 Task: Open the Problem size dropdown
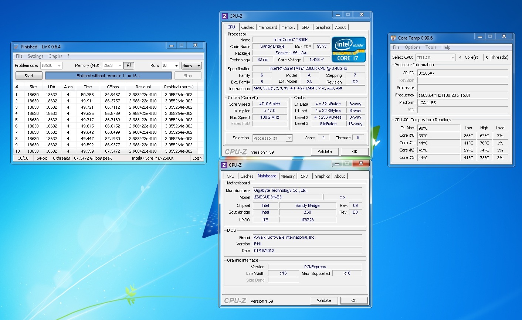[x=59, y=66]
